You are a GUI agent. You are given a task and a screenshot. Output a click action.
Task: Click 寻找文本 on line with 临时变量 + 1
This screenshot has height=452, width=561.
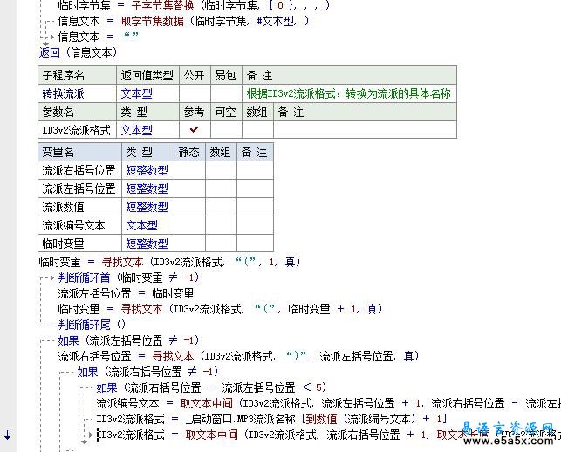coord(142,309)
